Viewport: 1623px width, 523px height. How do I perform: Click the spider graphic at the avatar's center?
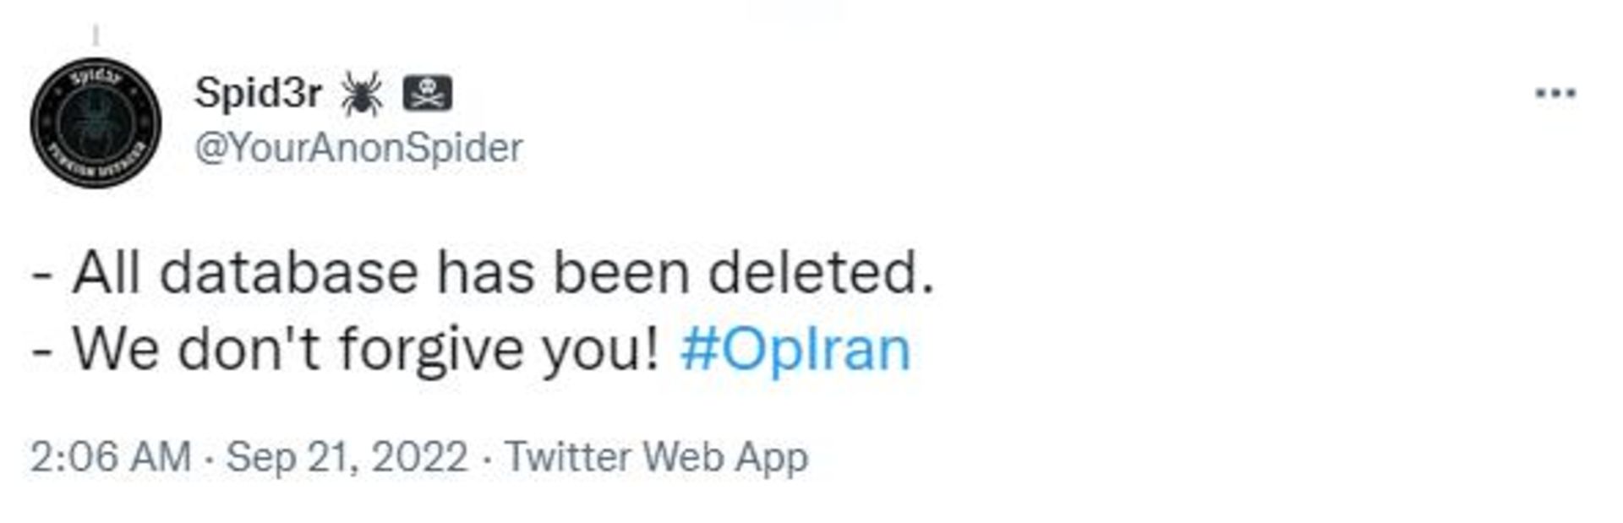[x=96, y=123]
